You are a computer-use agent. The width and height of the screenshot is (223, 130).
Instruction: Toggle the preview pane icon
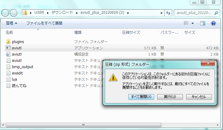[203, 23]
